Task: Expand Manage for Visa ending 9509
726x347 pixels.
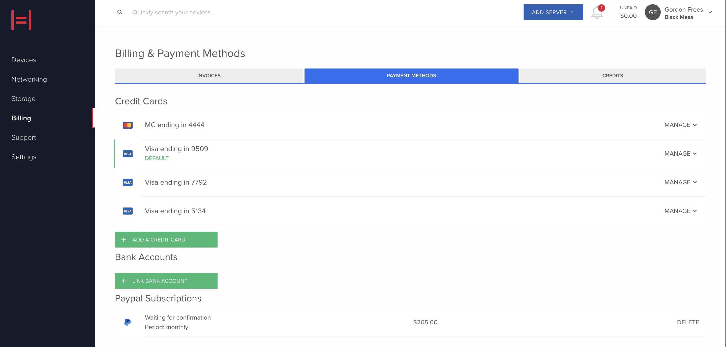Action: click(680, 154)
